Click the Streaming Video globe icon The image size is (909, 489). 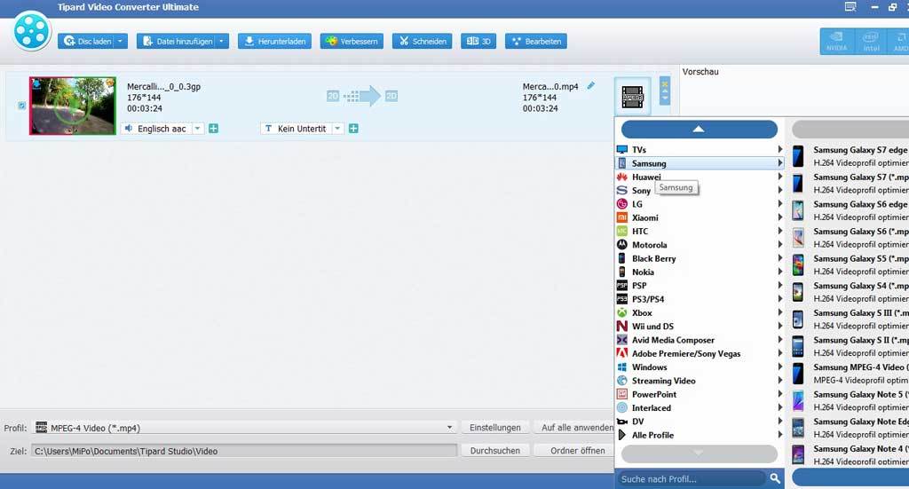click(x=622, y=381)
